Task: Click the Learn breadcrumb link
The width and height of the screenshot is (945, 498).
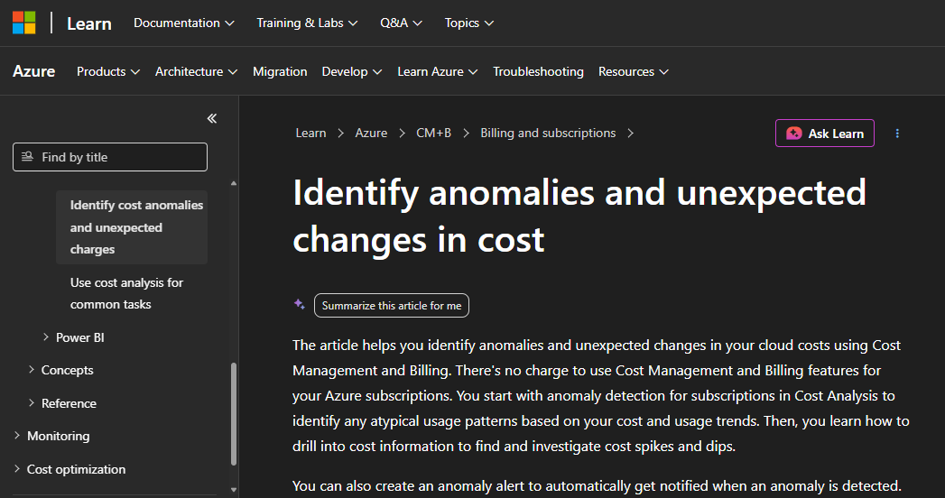Action: tap(310, 134)
